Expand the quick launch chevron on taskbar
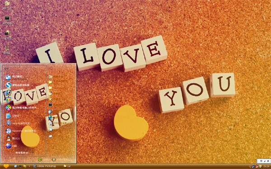Screen dimensions: 271x169 pos(29,166)
